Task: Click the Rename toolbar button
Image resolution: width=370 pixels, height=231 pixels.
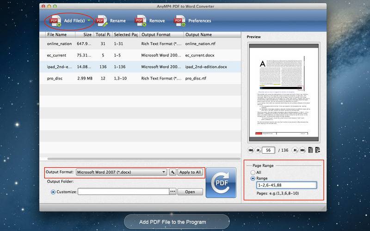Action: click(111, 21)
